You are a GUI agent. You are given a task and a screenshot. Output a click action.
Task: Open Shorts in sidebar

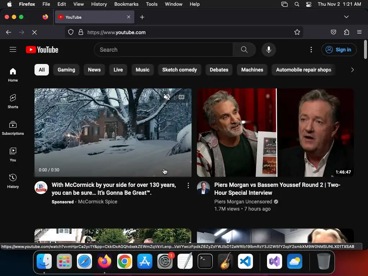pos(13,101)
